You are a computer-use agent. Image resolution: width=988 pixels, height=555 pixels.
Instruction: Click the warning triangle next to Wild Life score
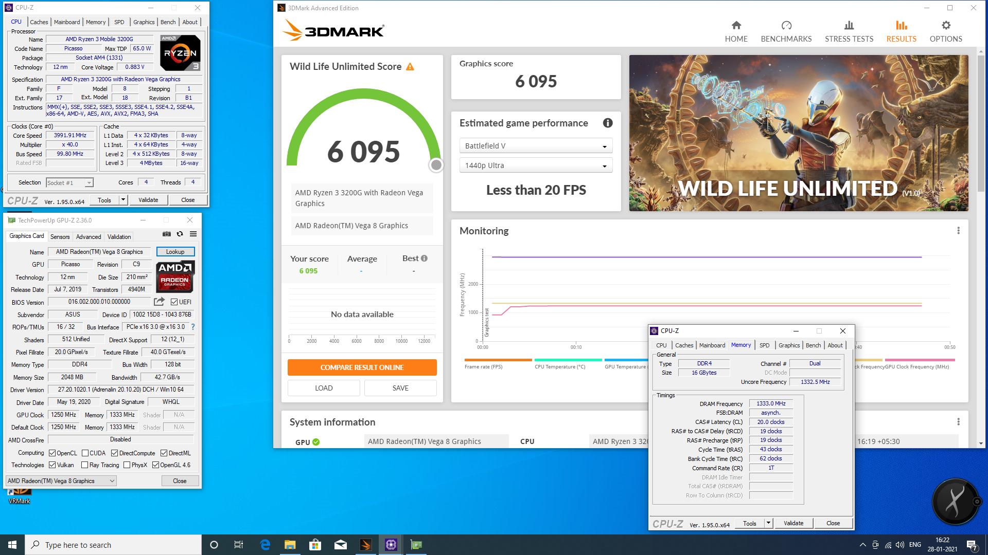pyautogui.click(x=410, y=67)
